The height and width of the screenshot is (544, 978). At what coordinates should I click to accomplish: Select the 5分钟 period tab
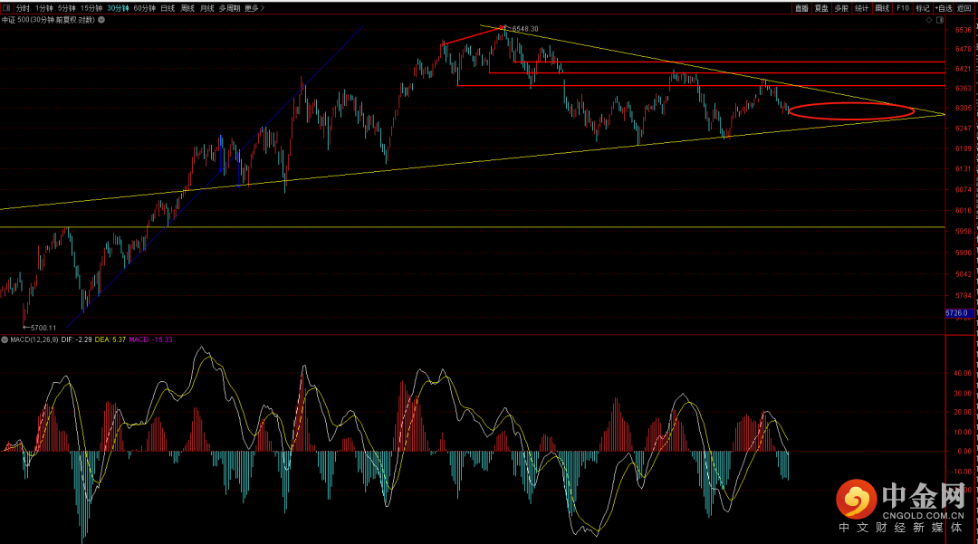coord(66,8)
